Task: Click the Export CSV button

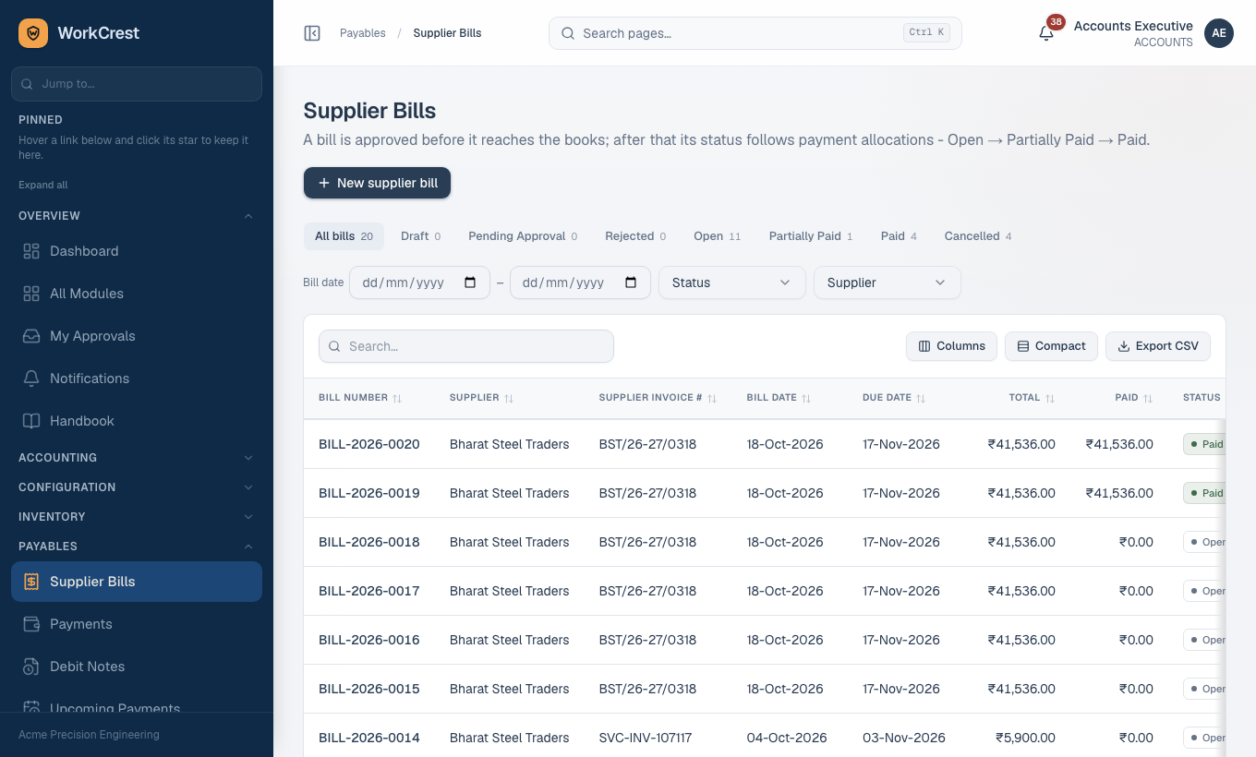Action: coord(1158,346)
